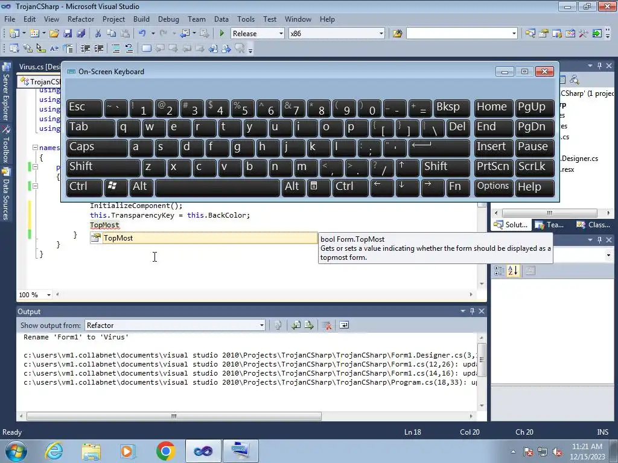Open Solution Explorer from the toolbar
The image size is (618, 463).
(530, 34)
